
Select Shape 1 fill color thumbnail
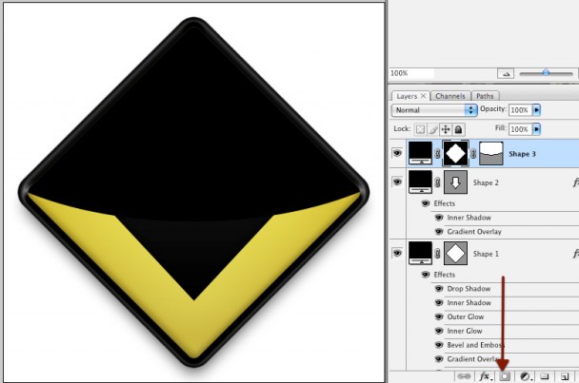click(420, 253)
